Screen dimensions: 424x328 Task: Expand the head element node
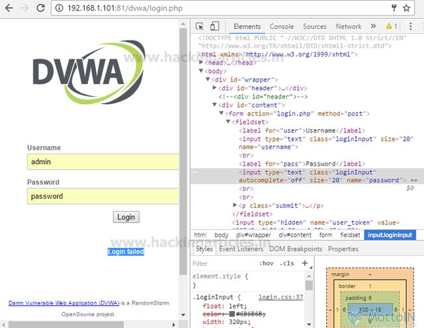(201, 63)
